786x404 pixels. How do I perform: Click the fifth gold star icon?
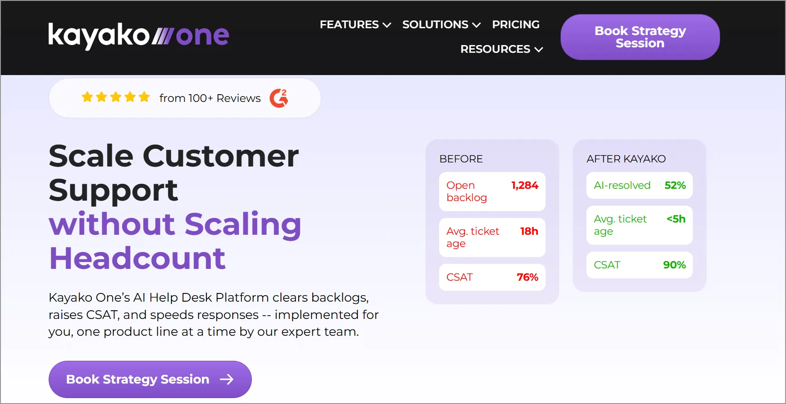click(x=144, y=96)
